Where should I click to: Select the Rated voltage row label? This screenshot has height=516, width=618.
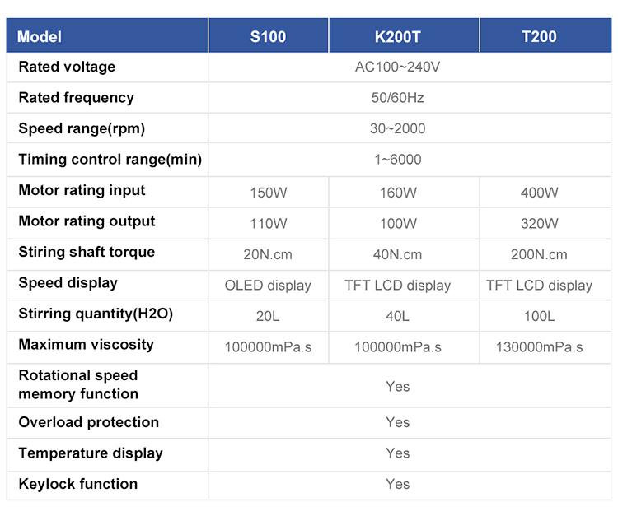tap(67, 67)
